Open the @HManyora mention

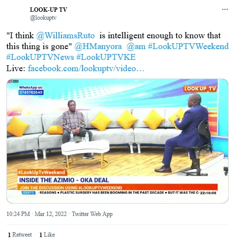tap(98, 46)
